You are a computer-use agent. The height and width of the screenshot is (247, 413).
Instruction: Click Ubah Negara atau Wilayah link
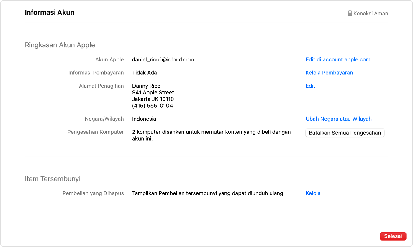tap(339, 119)
